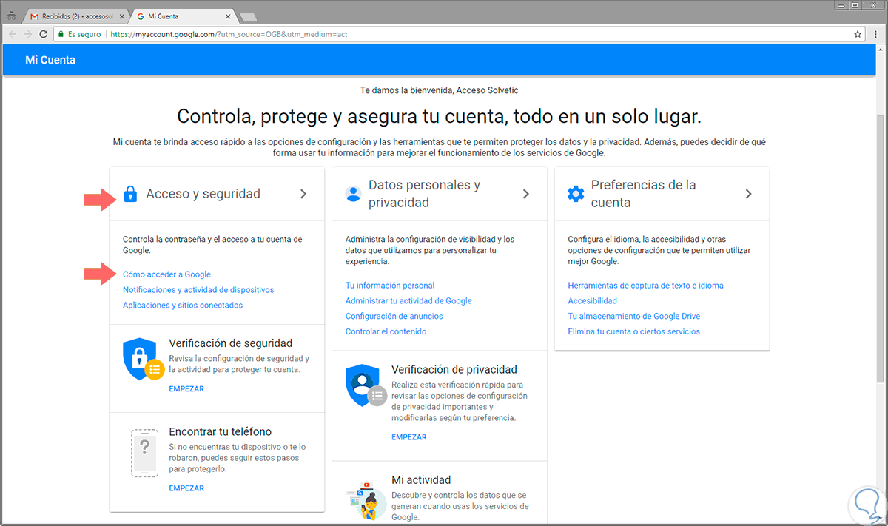The width and height of the screenshot is (888, 526).
Task: Click the Gmail icon on the Recibidos tab
Action: pos(35,16)
